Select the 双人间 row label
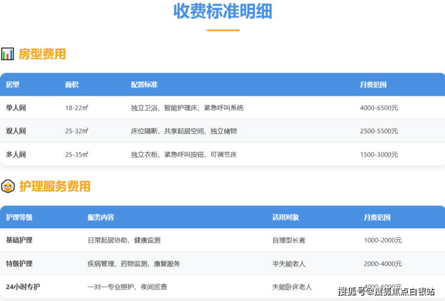 click(x=16, y=131)
